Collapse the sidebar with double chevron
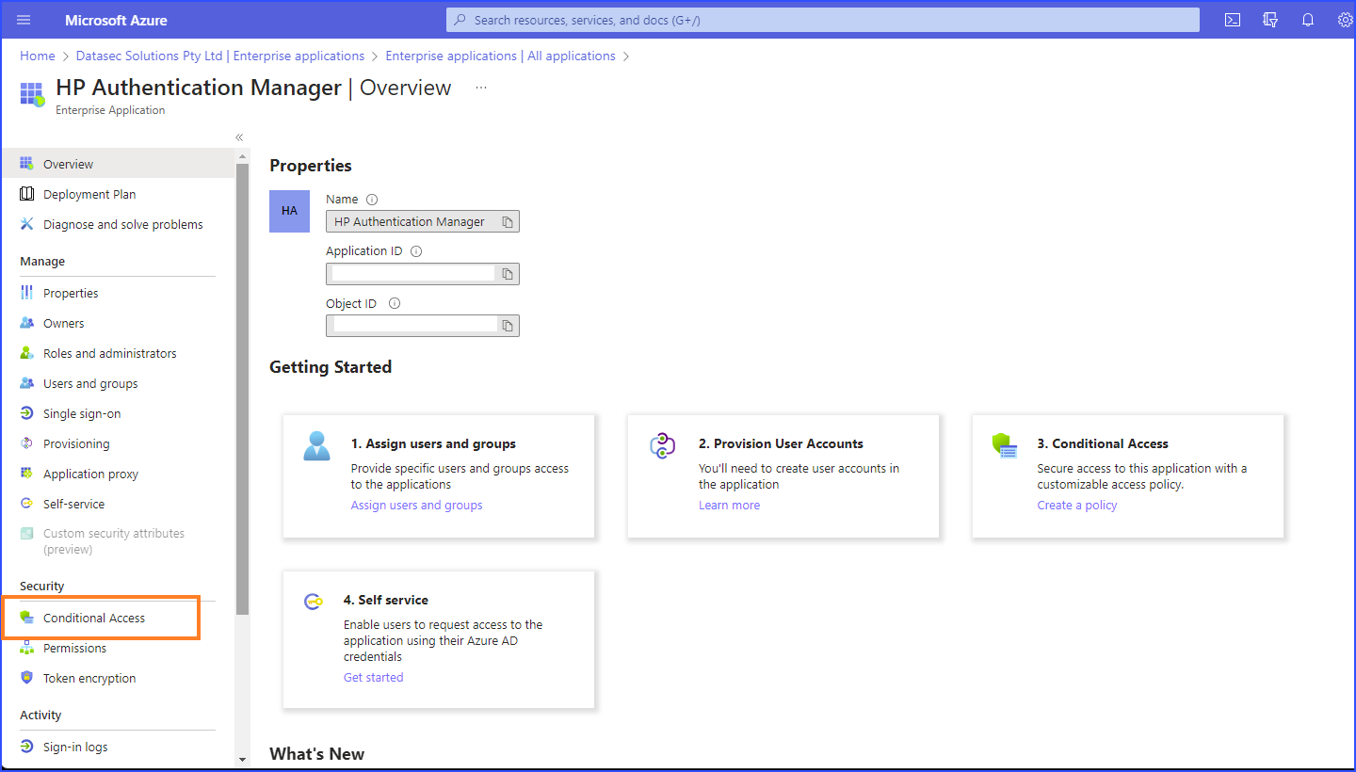The width and height of the screenshot is (1356, 772). click(239, 137)
